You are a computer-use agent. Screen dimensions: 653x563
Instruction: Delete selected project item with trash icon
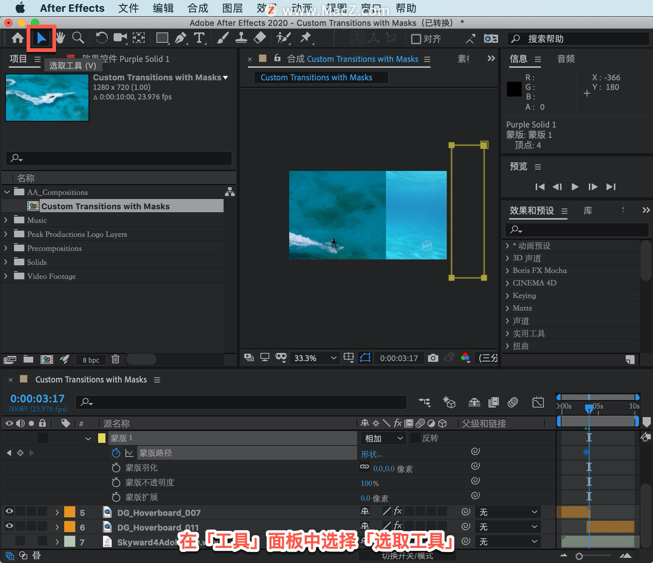point(115,359)
